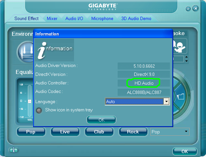
Task: Switch to the Mixer tab
Action: (52, 18)
